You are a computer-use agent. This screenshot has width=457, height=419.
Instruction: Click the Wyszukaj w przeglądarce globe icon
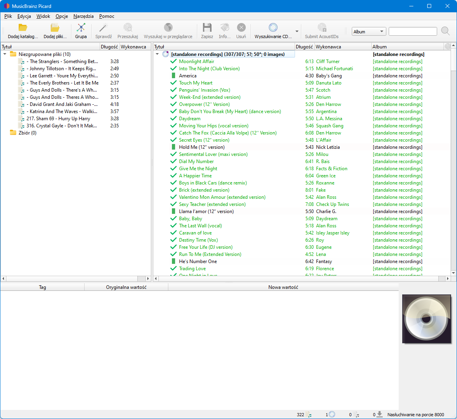pyautogui.click(x=168, y=28)
